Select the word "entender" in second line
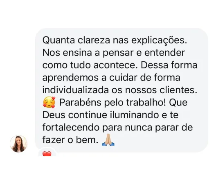The height and width of the screenshot is (184, 216). (x=164, y=53)
